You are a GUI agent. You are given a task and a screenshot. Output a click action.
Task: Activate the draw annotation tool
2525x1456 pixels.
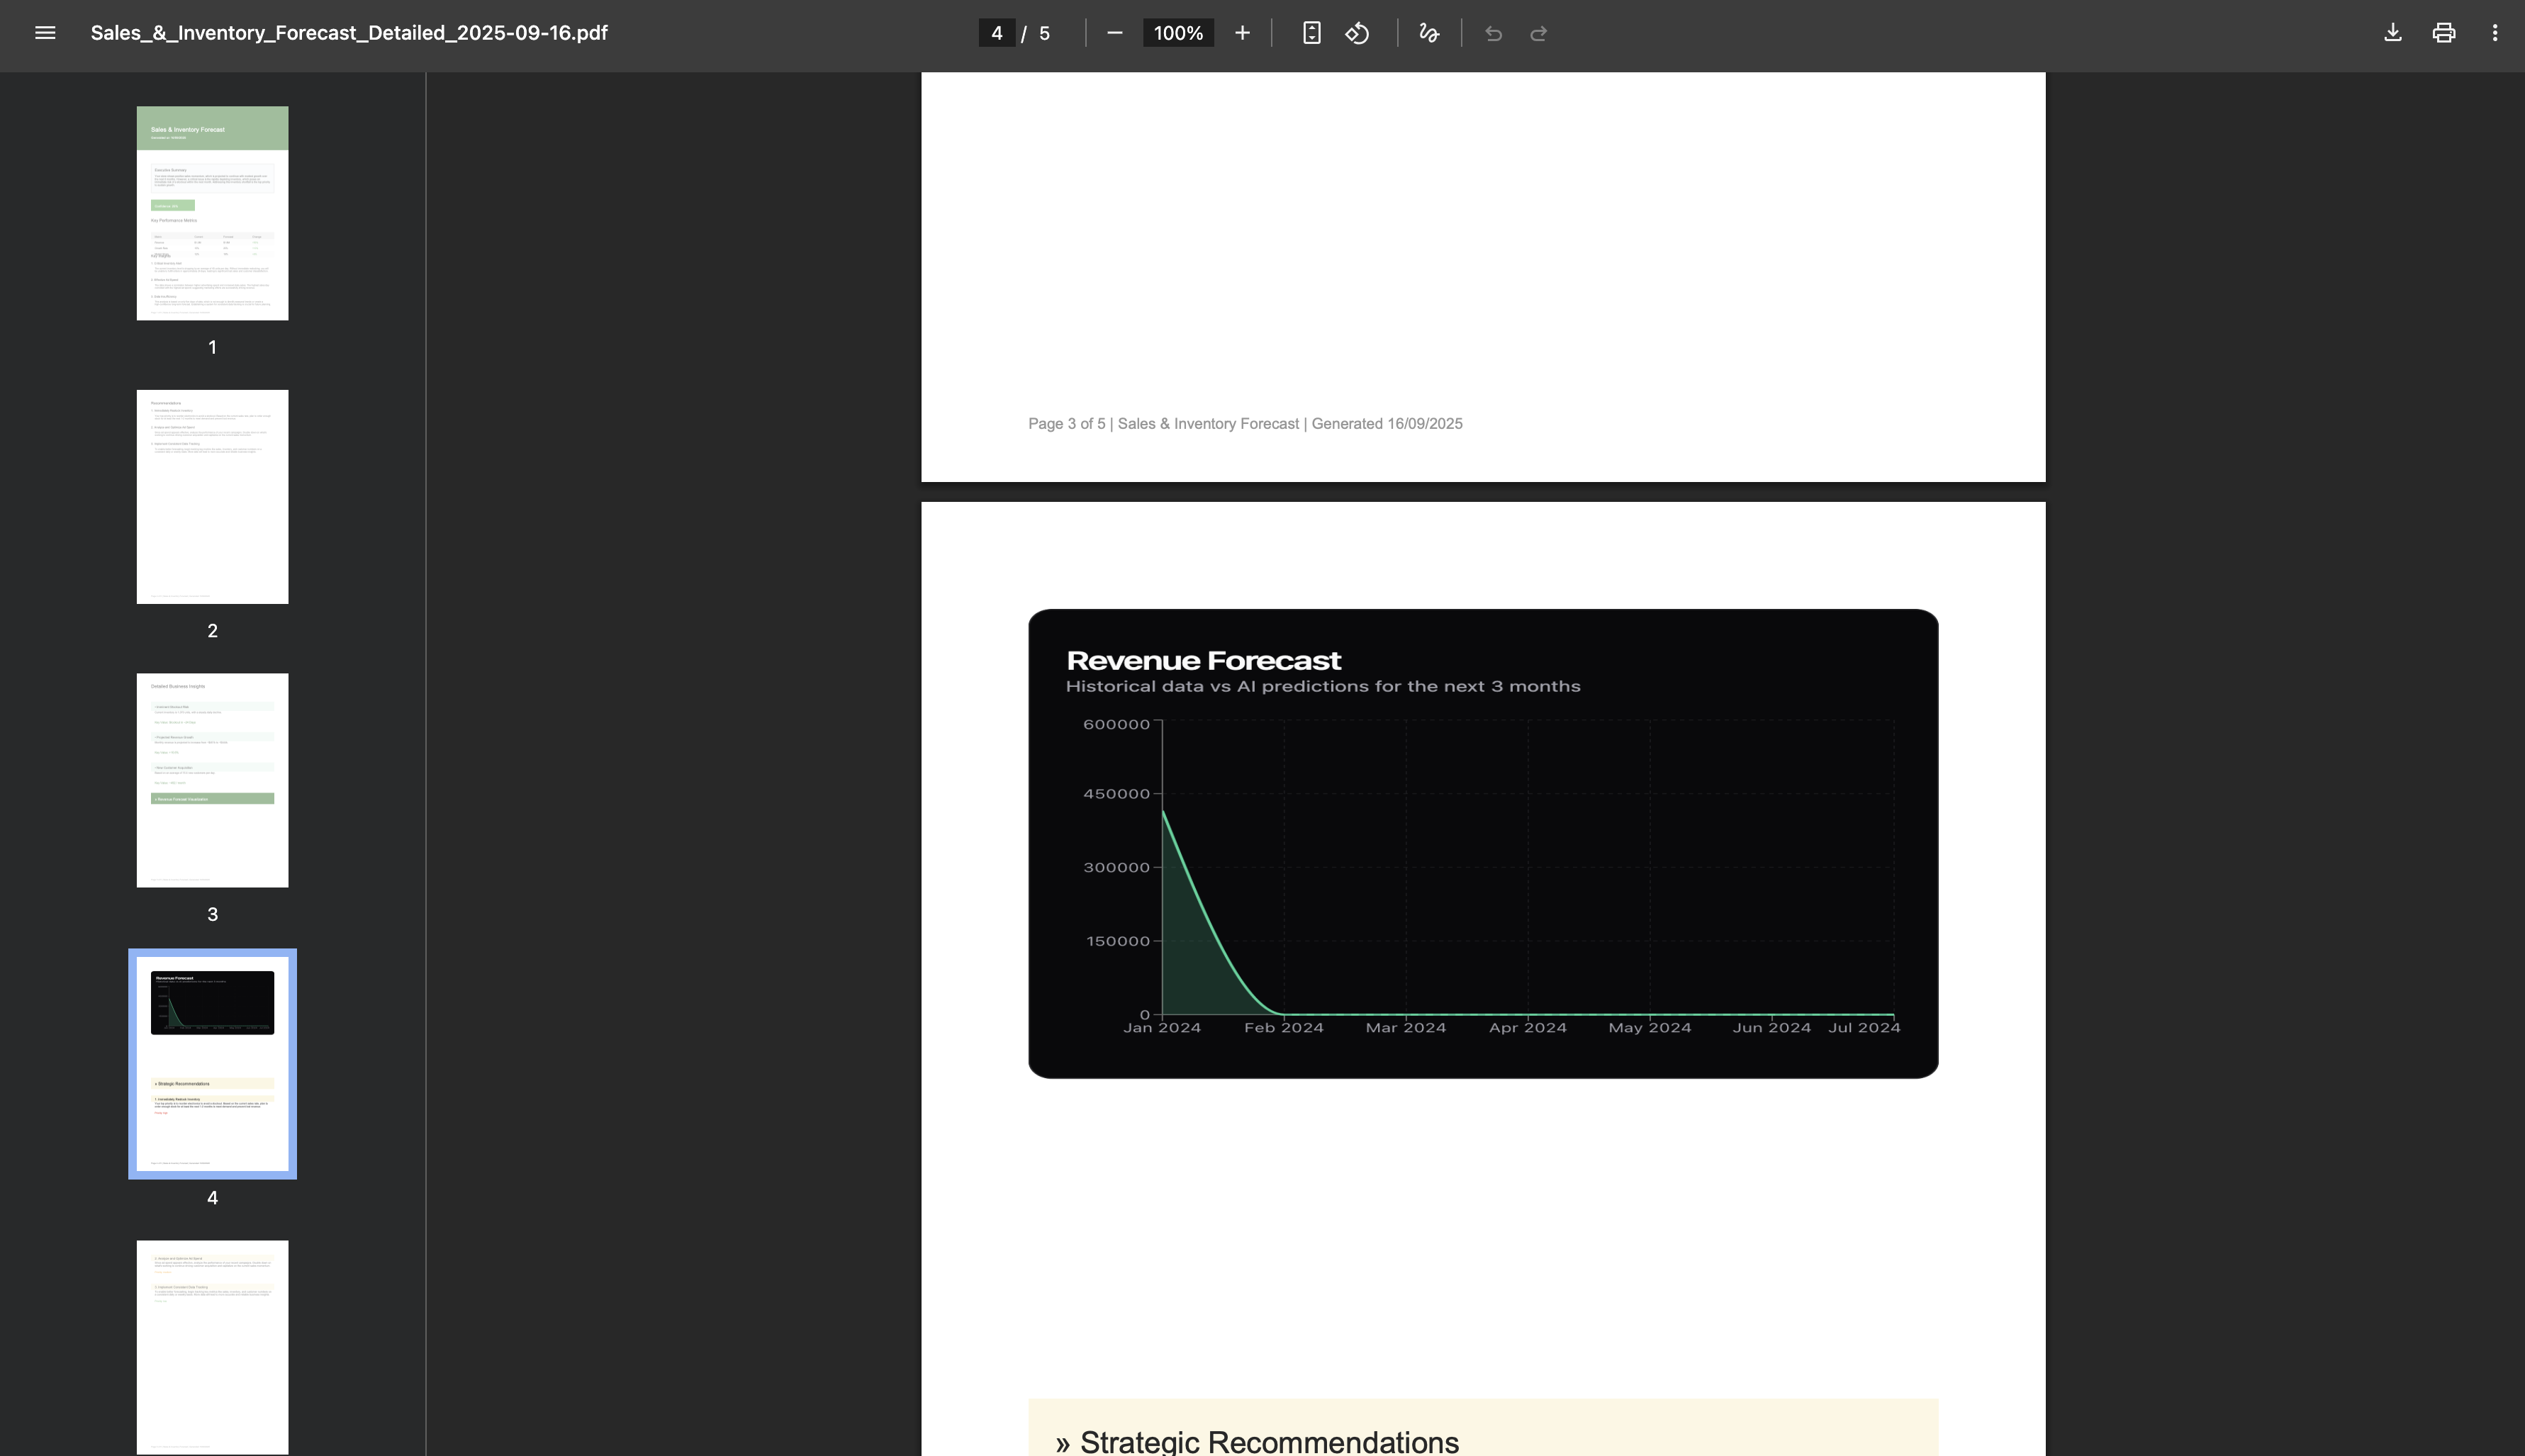[x=1429, y=33]
